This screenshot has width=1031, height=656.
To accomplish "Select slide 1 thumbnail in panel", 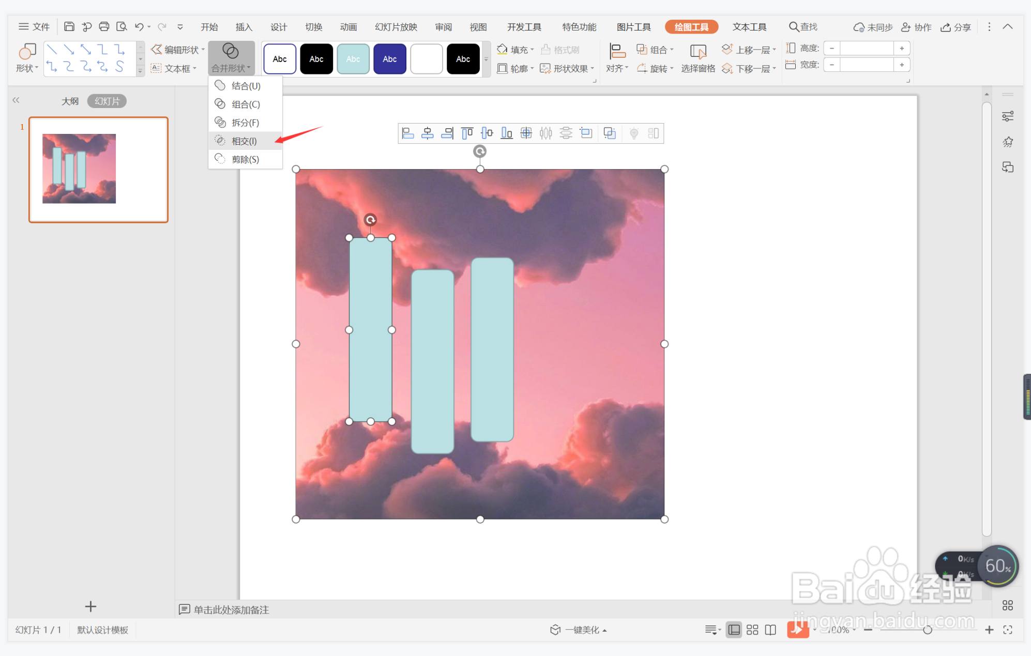I will 98,170.
